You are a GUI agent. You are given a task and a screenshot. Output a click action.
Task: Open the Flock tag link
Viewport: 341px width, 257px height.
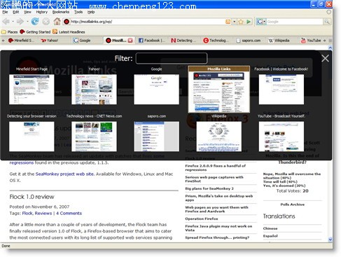click(27, 214)
